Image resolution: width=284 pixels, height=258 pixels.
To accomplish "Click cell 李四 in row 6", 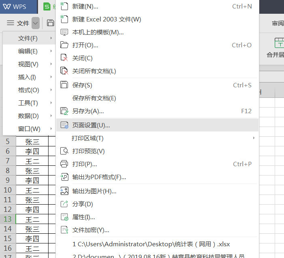I will 32,151.
